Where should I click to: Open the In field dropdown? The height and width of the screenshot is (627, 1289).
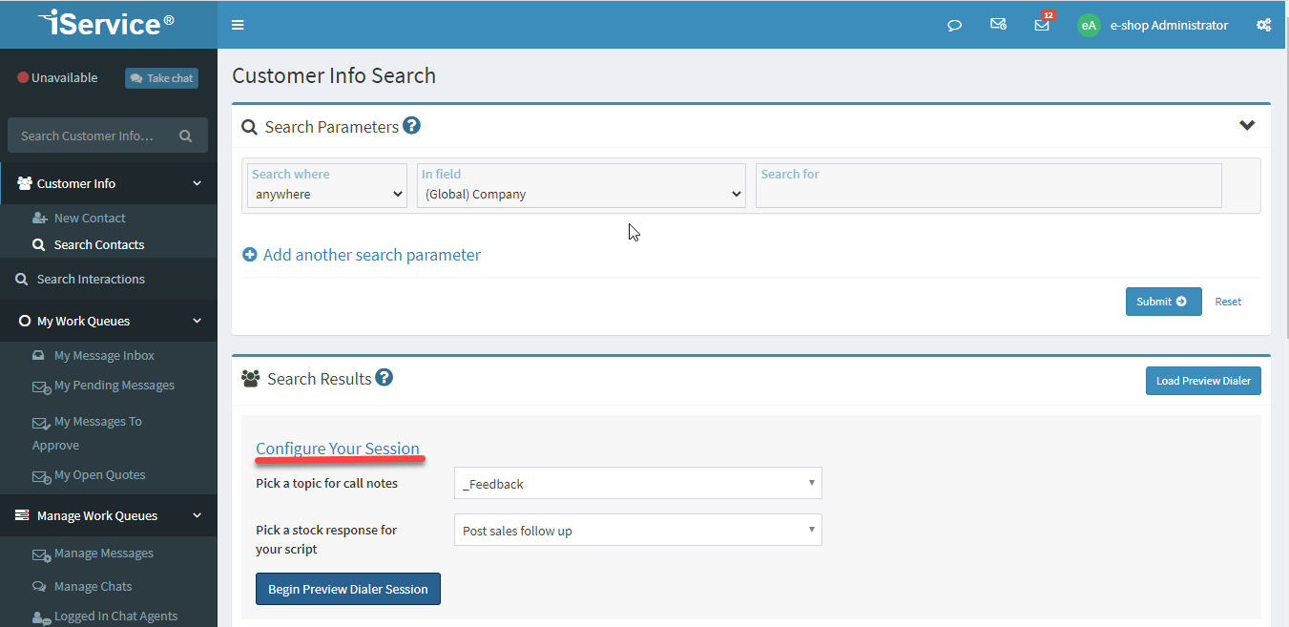pyautogui.click(x=581, y=185)
